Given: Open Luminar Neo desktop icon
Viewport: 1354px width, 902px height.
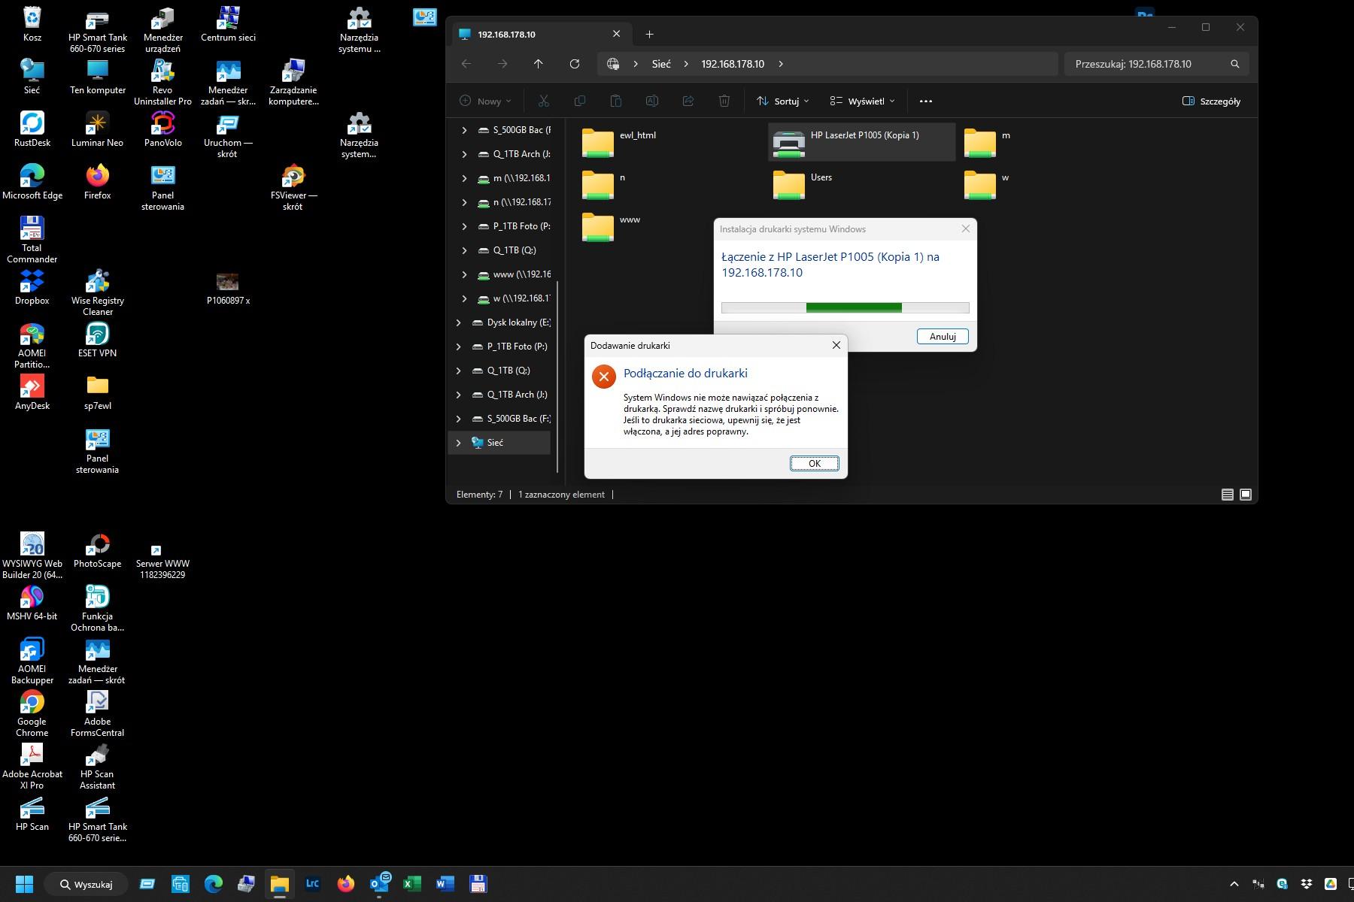Looking at the screenshot, I should [97, 129].
